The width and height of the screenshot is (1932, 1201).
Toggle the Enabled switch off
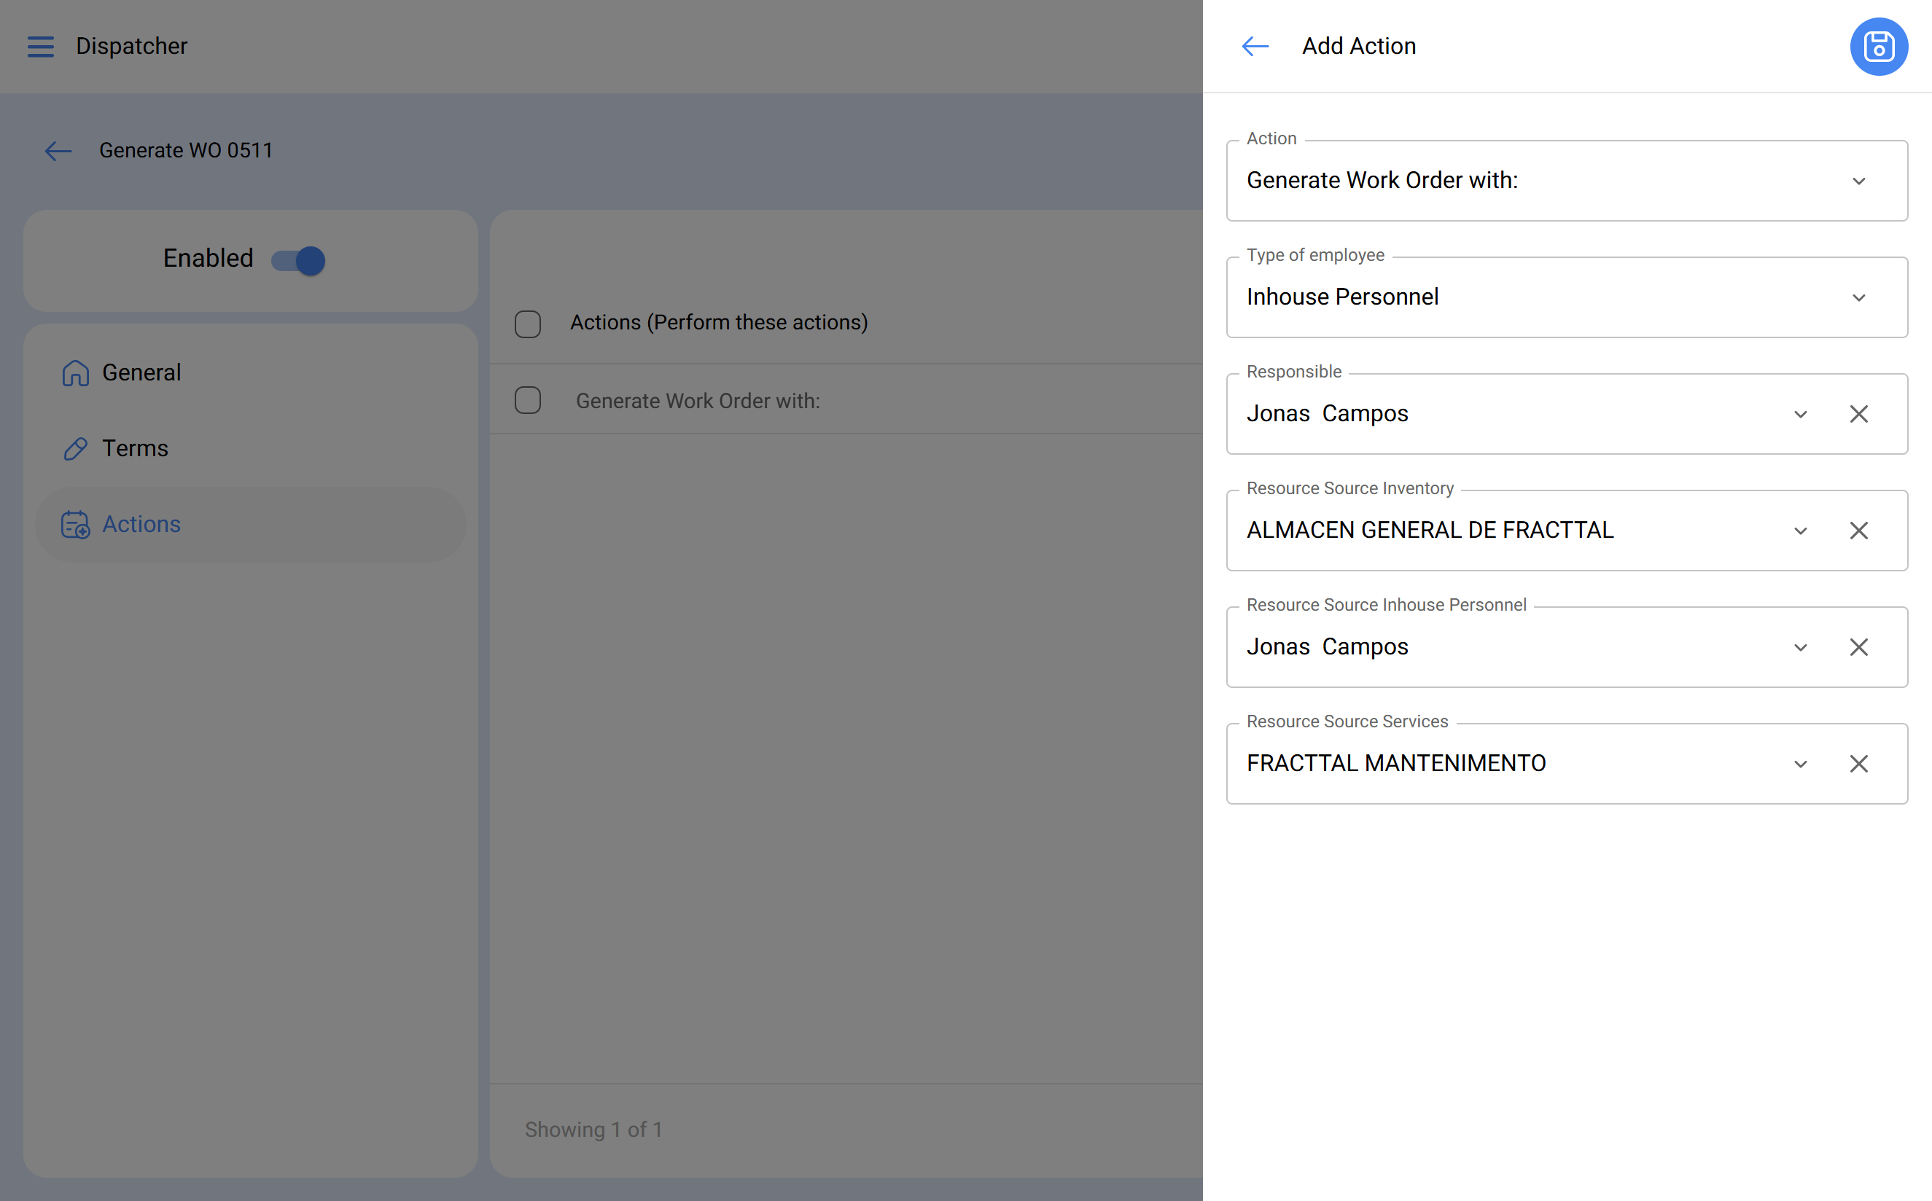coord(299,261)
